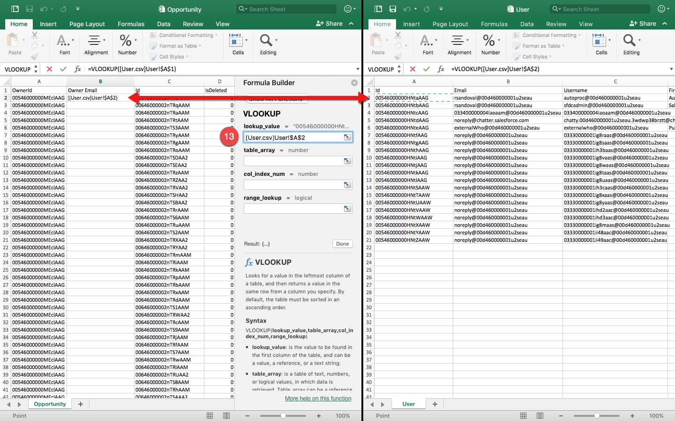The width and height of the screenshot is (675, 421).
Task: Add a new sheet in User window
Action: click(x=435, y=404)
